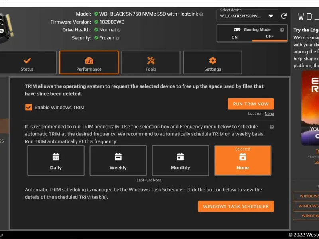Viewport: 319px width, 239px height.
Task: Click Last run None link under frequency options
Action: (157, 180)
